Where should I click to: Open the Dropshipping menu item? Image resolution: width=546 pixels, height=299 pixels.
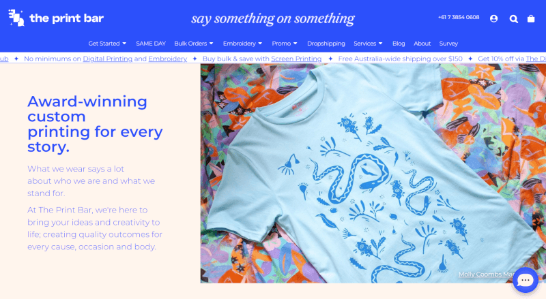point(326,44)
